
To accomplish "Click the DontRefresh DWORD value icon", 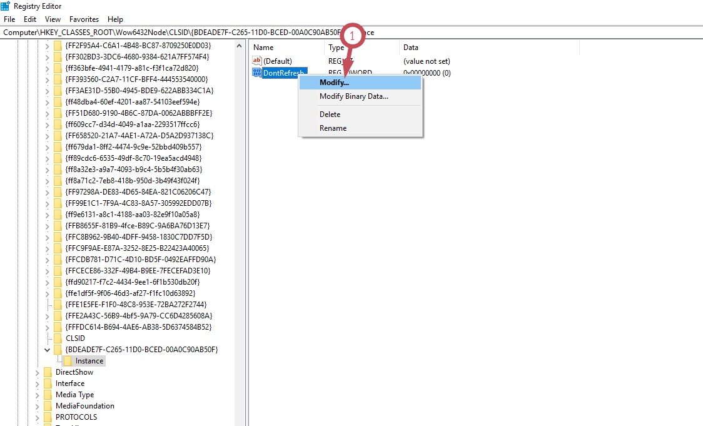I will [x=256, y=73].
